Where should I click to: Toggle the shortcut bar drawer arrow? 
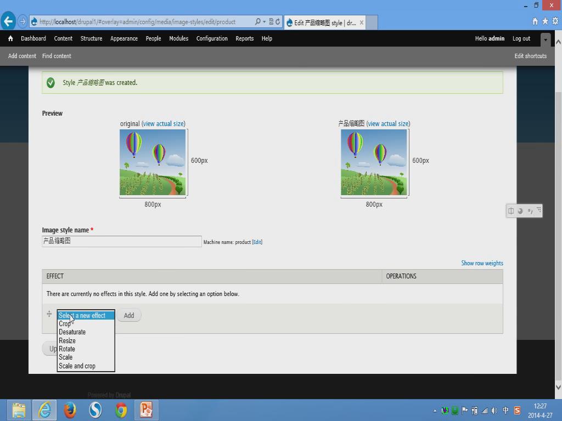coord(545,39)
